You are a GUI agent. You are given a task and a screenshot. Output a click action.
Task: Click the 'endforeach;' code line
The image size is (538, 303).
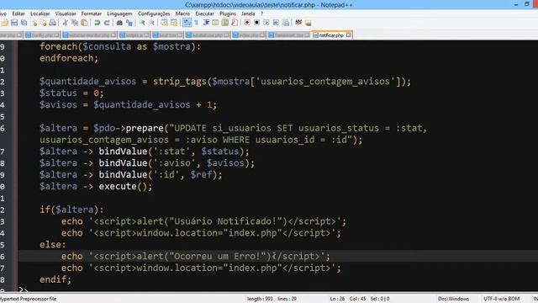(69, 58)
